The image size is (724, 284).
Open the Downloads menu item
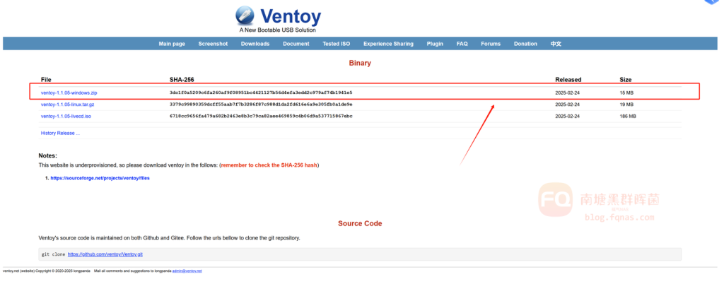click(255, 44)
